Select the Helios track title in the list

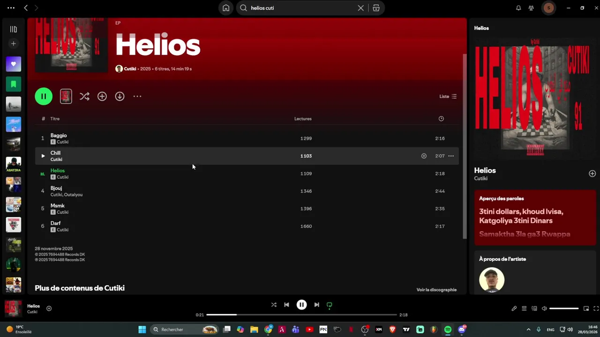[x=58, y=170]
